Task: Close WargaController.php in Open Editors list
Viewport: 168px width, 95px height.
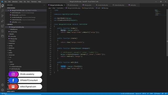Action: click(8, 11)
